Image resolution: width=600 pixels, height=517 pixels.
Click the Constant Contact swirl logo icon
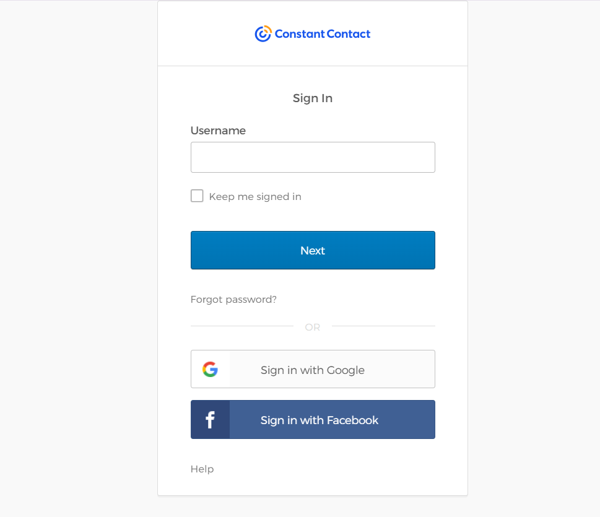263,34
